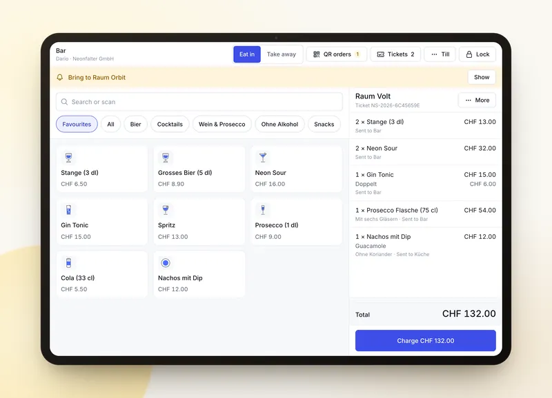Click the QR code icon in QR orders
This screenshot has height=398, width=552.
[317, 54]
